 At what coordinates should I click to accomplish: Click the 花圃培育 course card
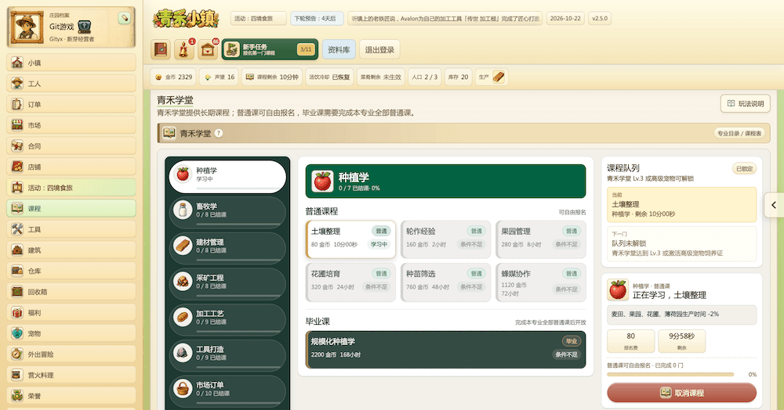350,282
